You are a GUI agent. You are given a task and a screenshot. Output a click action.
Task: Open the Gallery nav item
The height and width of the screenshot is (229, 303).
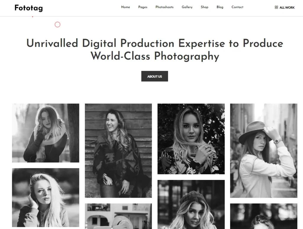[x=187, y=7]
